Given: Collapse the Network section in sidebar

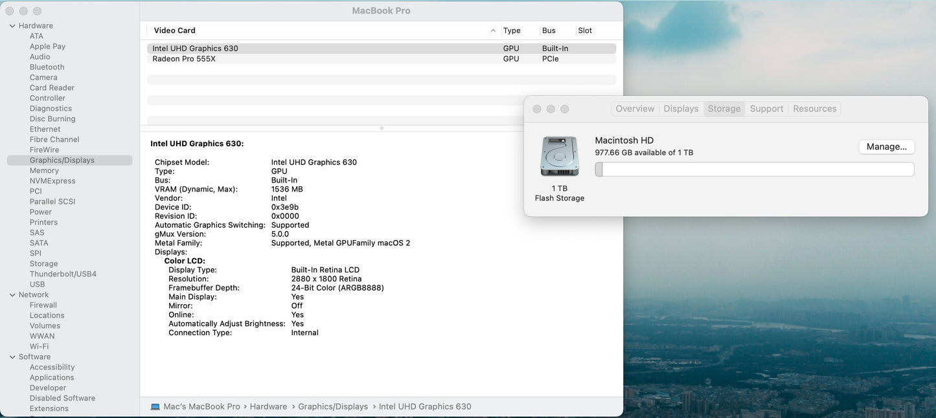Looking at the screenshot, I should click(x=11, y=294).
